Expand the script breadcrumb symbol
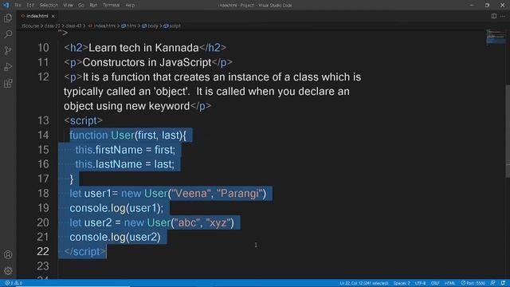This screenshot has height=287, width=510. click(172, 26)
